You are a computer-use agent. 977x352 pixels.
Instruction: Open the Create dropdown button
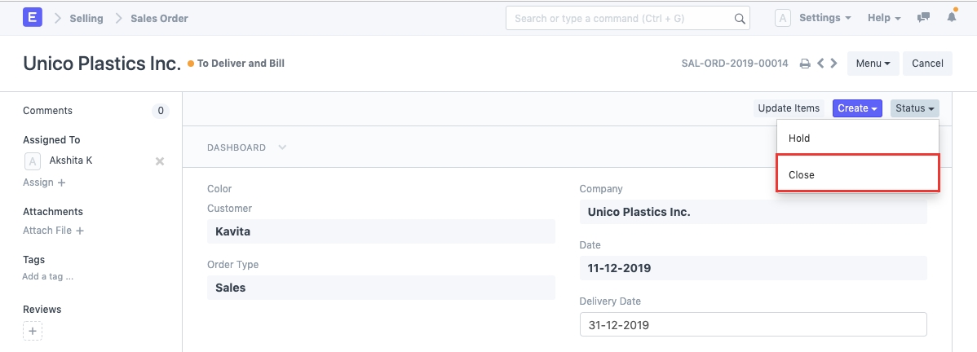pos(857,108)
